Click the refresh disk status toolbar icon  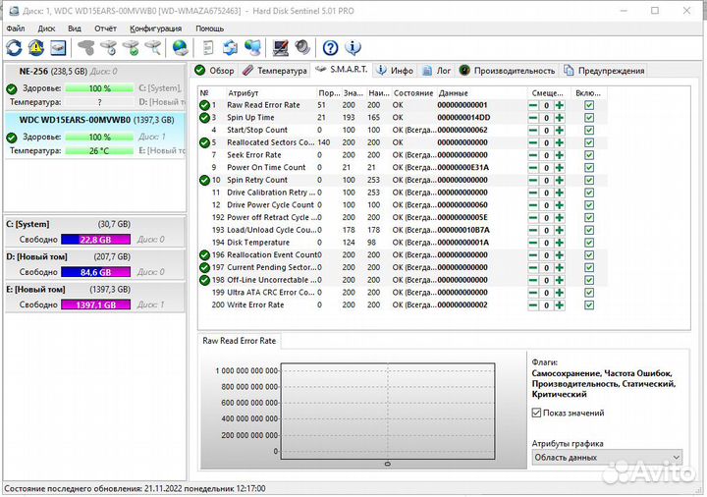[14, 47]
